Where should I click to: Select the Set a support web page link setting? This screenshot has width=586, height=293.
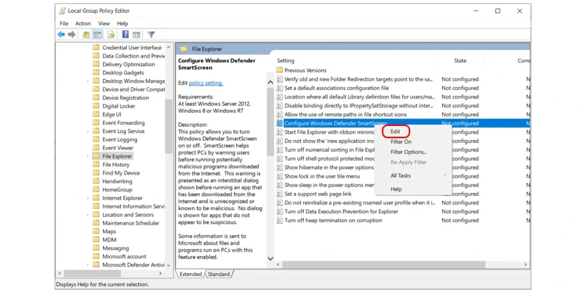(x=318, y=194)
